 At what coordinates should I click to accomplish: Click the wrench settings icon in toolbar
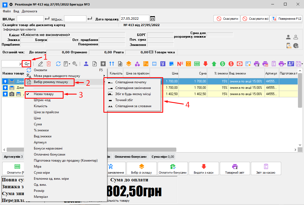point(75,64)
